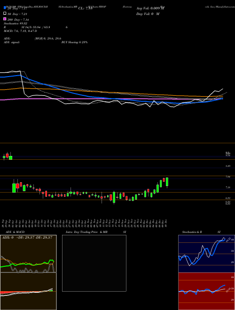Click the 'Day Vol: 0 M' text
The image size is (235, 310).
click(x=148, y=14)
